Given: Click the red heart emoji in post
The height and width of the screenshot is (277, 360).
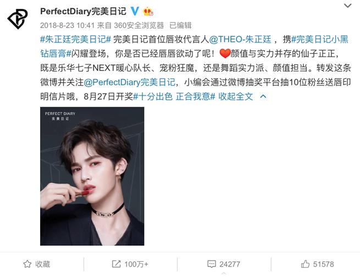Looking at the screenshot, I should [225, 53].
